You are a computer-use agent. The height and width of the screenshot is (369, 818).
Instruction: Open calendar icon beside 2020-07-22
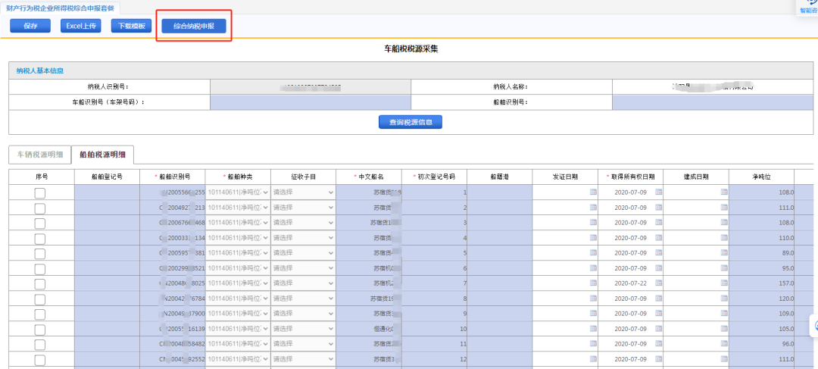click(658, 283)
